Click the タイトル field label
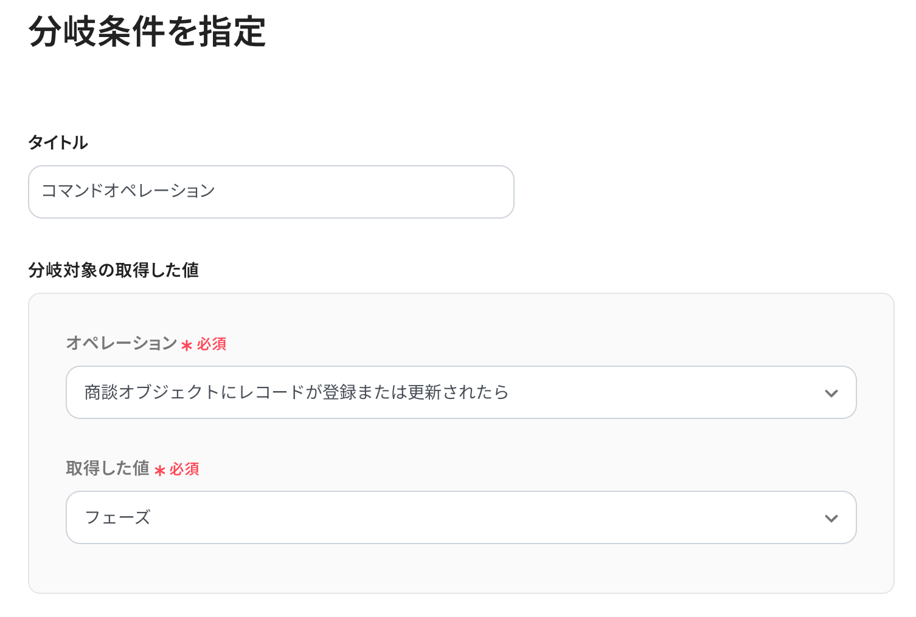Image resolution: width=916 pixels, height=617 pixels. pos(58,143)
